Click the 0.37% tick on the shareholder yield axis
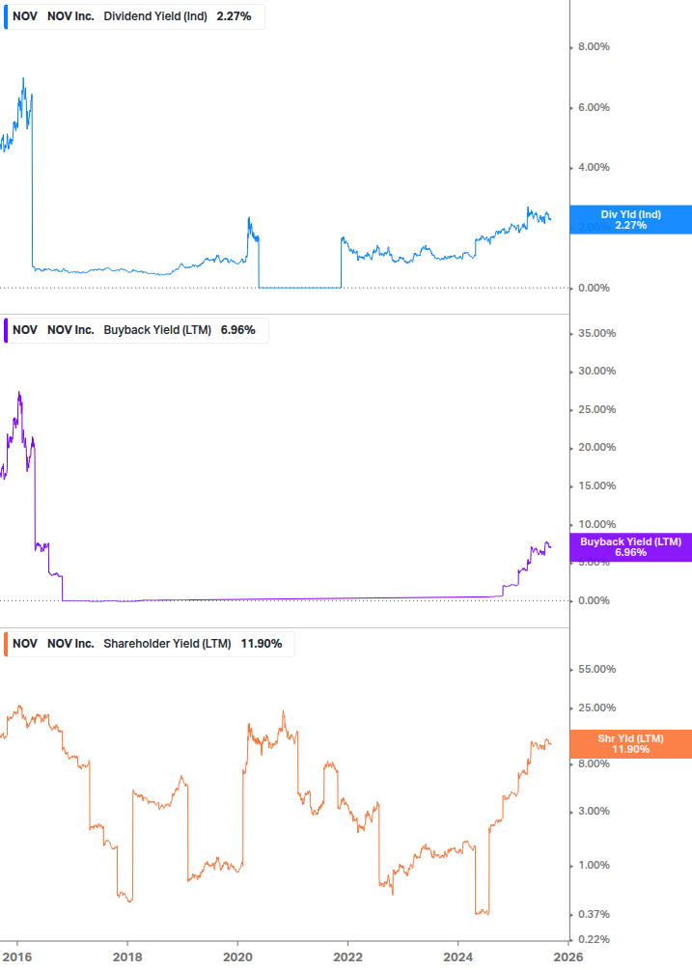692x970 pixels. point(594,914)
